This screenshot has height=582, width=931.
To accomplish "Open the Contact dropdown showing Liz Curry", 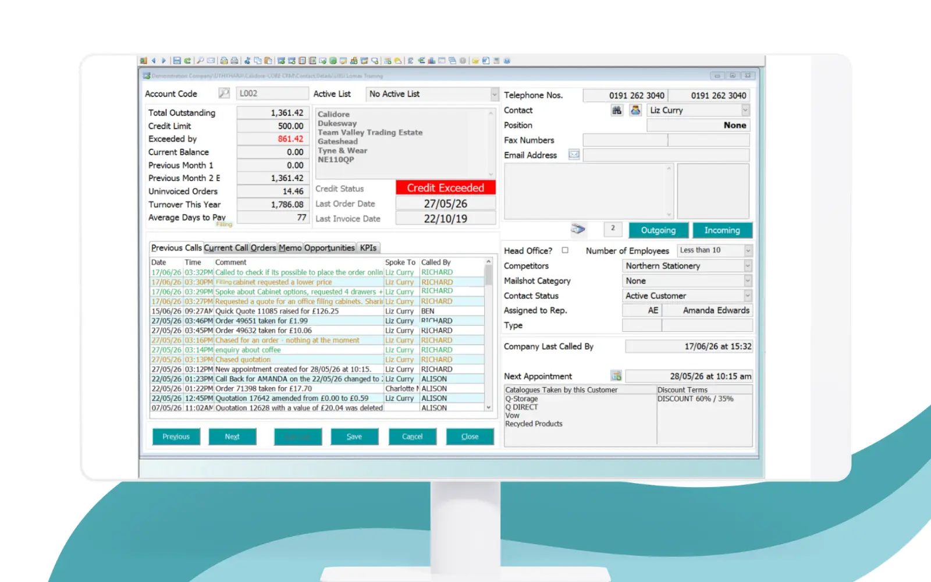I will 745,110.
